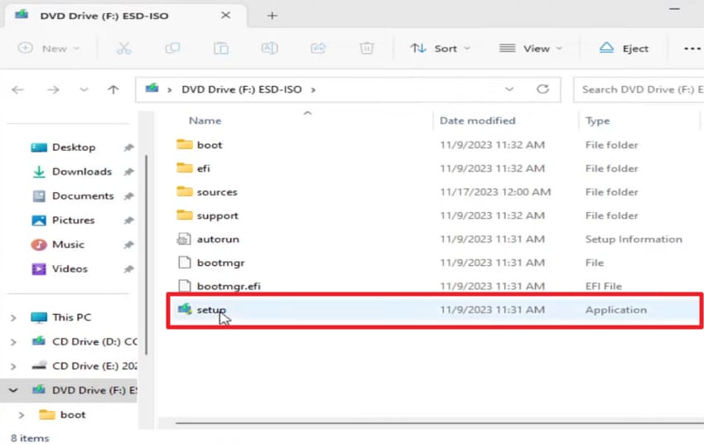The image size is (704, 444).
Task: Minimize the File Explorer window
Action: pyautogui.click(x=674, y=9)
